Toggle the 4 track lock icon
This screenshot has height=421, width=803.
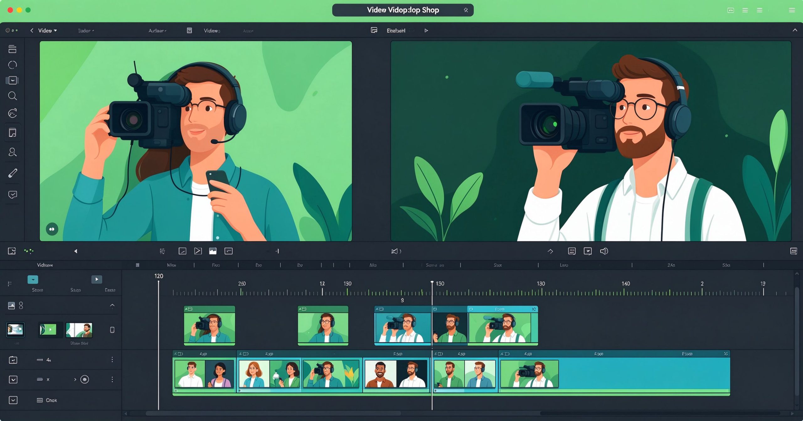[x=13, y=360]
